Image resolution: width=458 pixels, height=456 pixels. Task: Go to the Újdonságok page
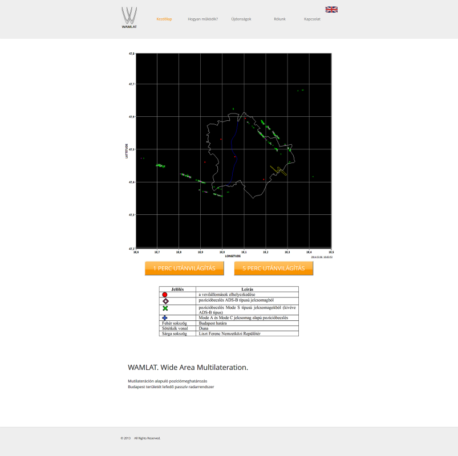(241, 19)
